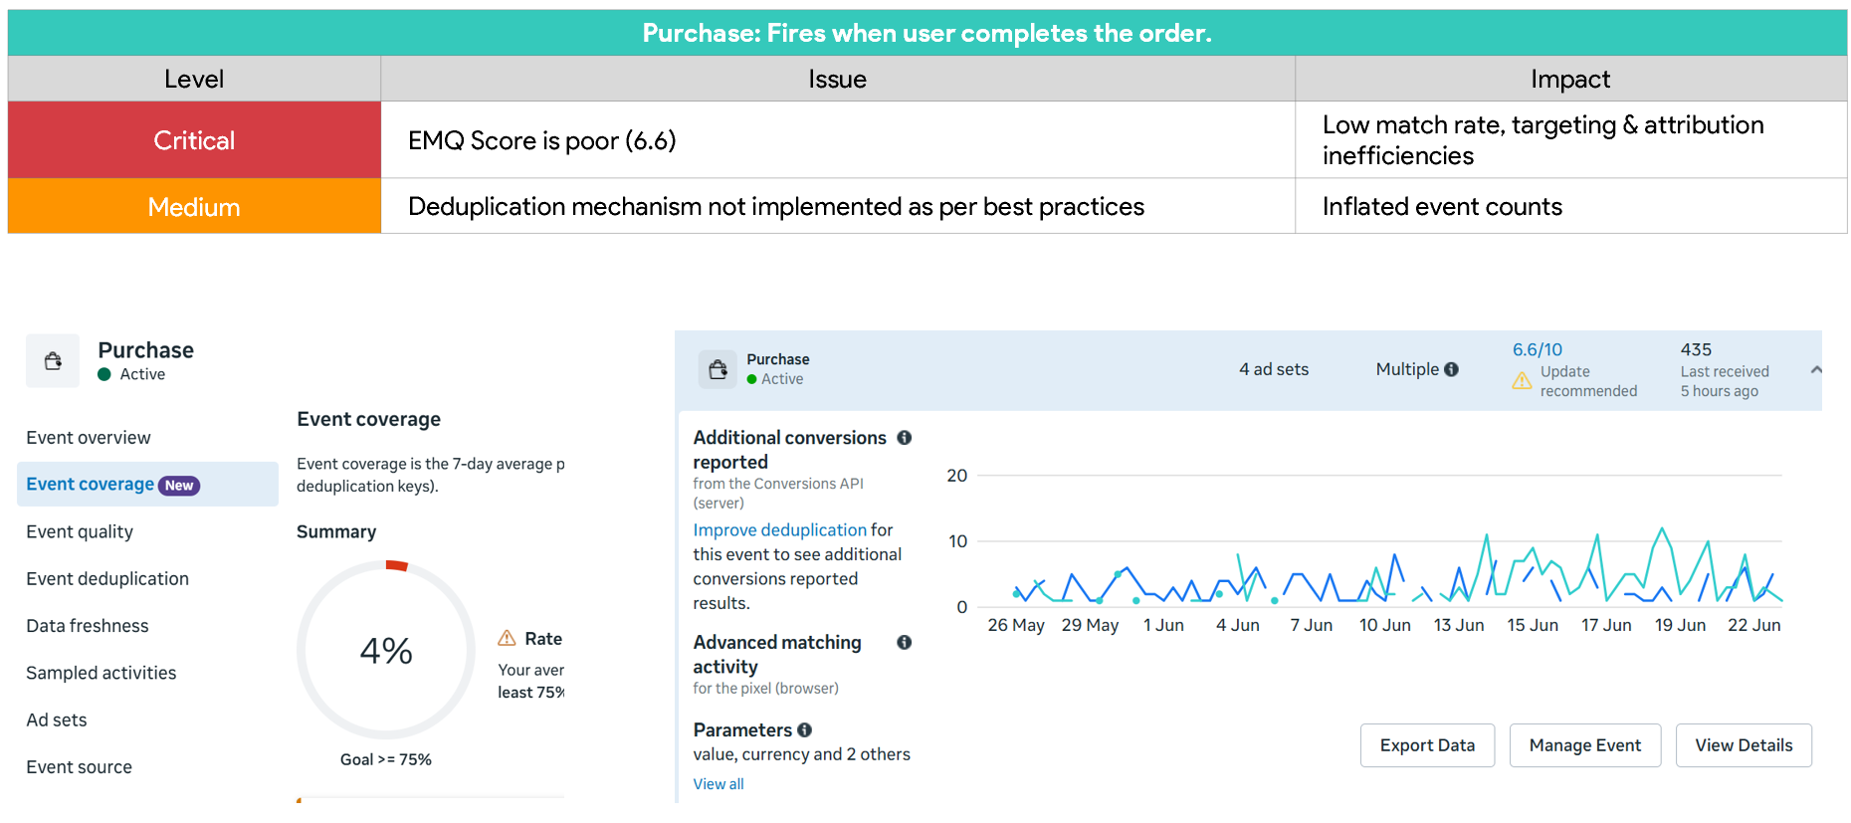Screen dimensions: 1851x823
Task: Open Event overview in sidebar
Action: pos(89,438)
